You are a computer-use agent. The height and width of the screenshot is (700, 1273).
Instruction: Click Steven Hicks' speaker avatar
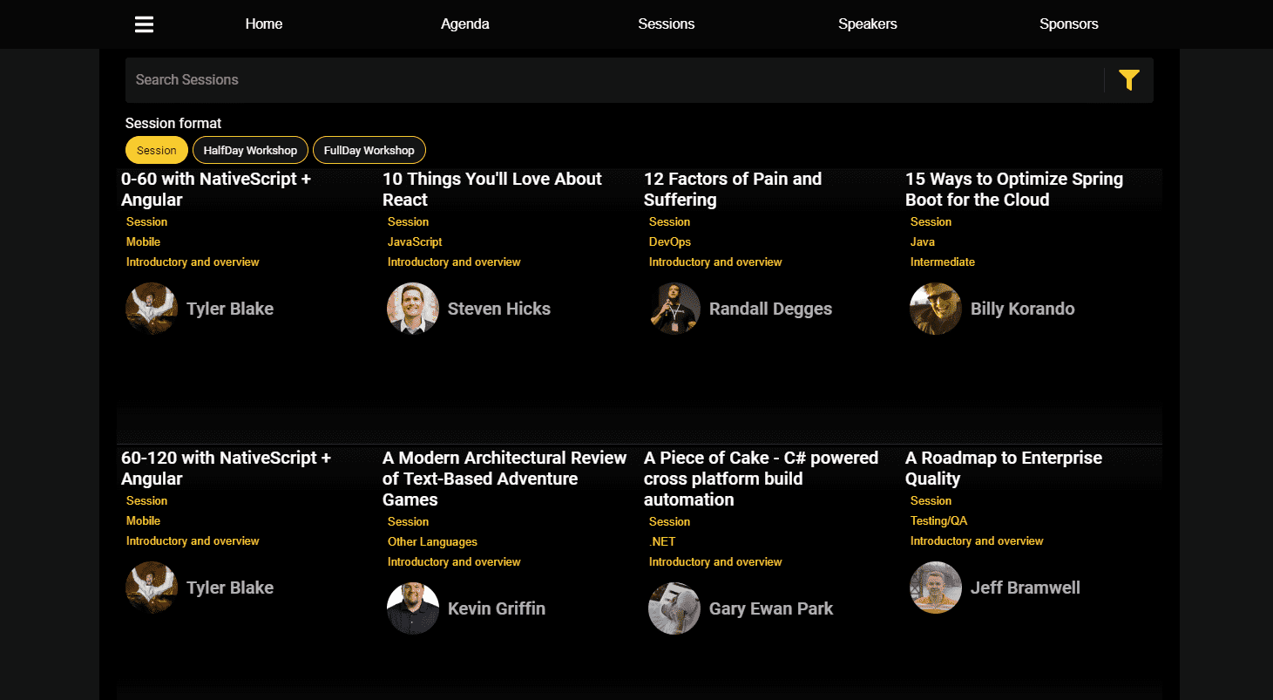point(413,309)
